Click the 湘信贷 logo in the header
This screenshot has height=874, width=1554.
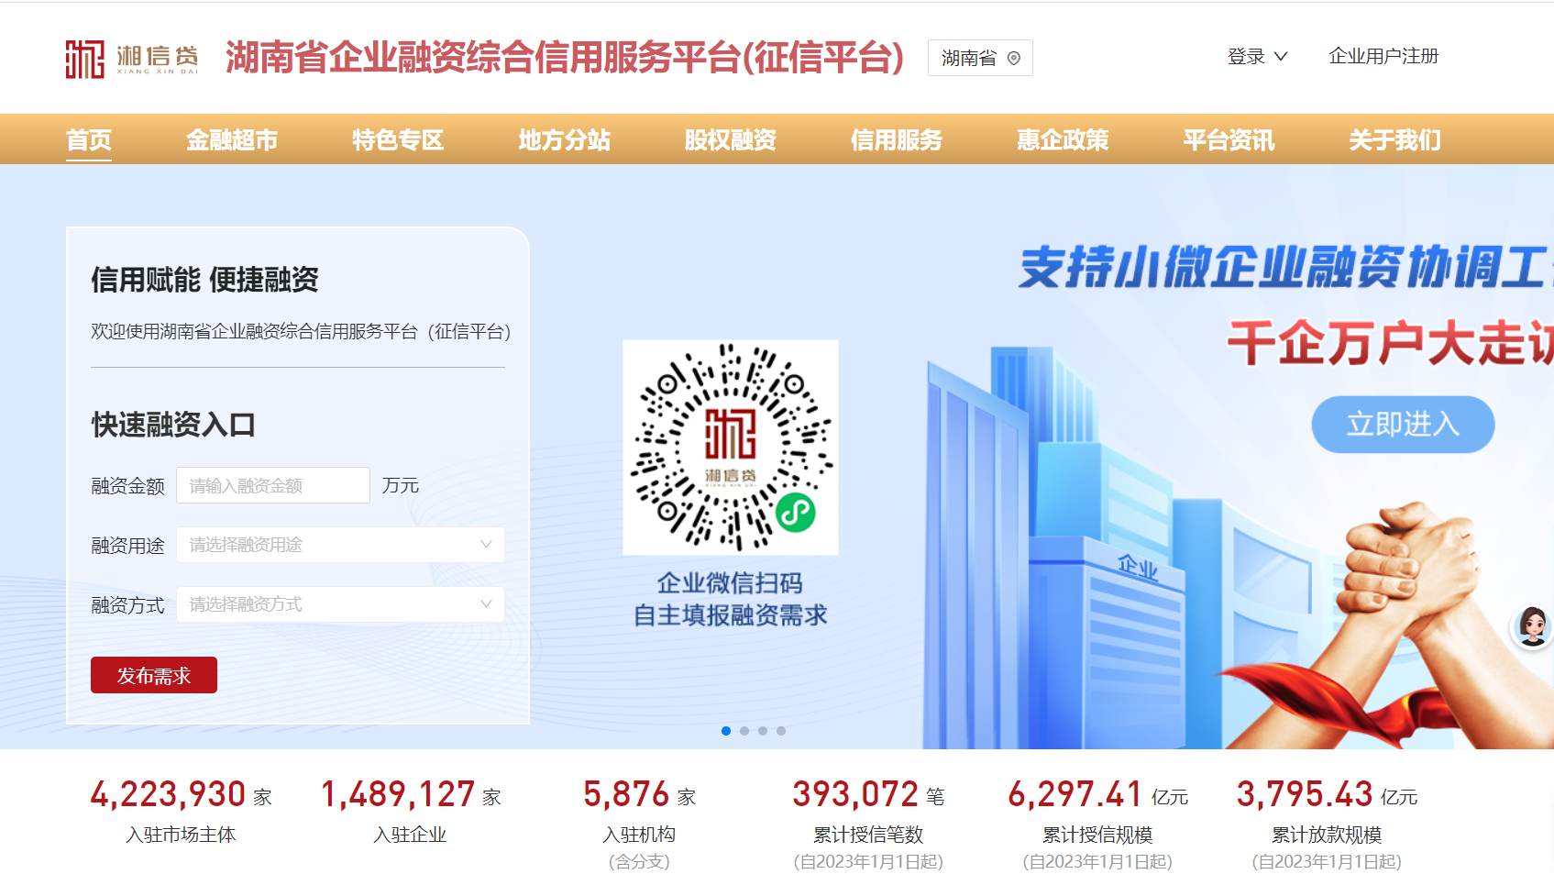pos(131,59)
